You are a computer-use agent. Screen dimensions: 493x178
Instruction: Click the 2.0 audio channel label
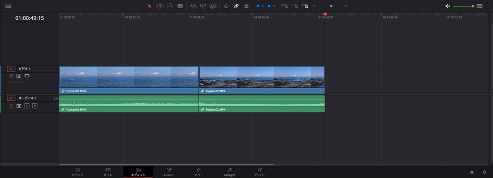(x=56, y=98)
